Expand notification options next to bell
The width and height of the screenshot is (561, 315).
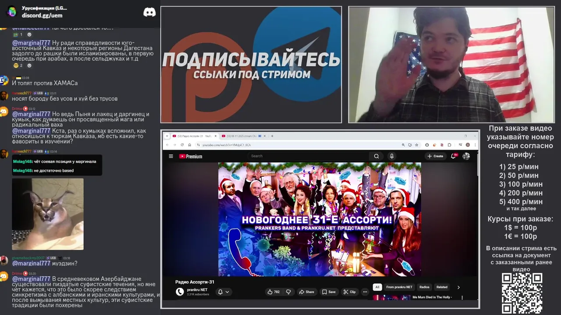(x=227, y=292)
